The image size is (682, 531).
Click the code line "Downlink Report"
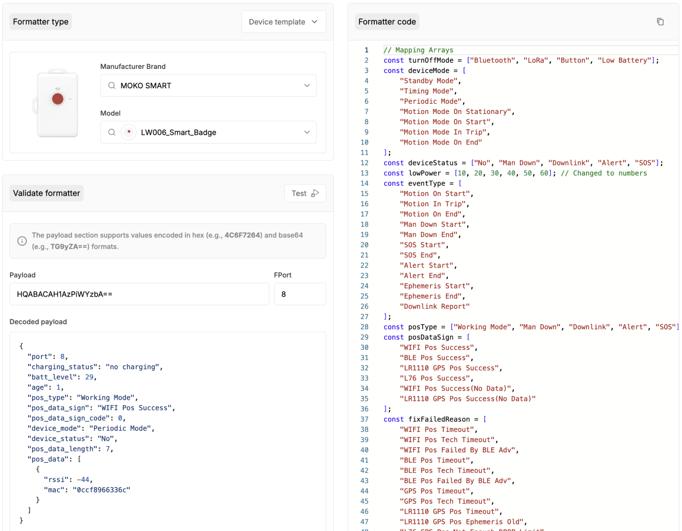pos(435,306)
